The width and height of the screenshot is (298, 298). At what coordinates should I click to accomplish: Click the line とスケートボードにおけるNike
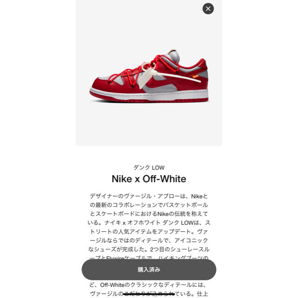tap(149, 214)
